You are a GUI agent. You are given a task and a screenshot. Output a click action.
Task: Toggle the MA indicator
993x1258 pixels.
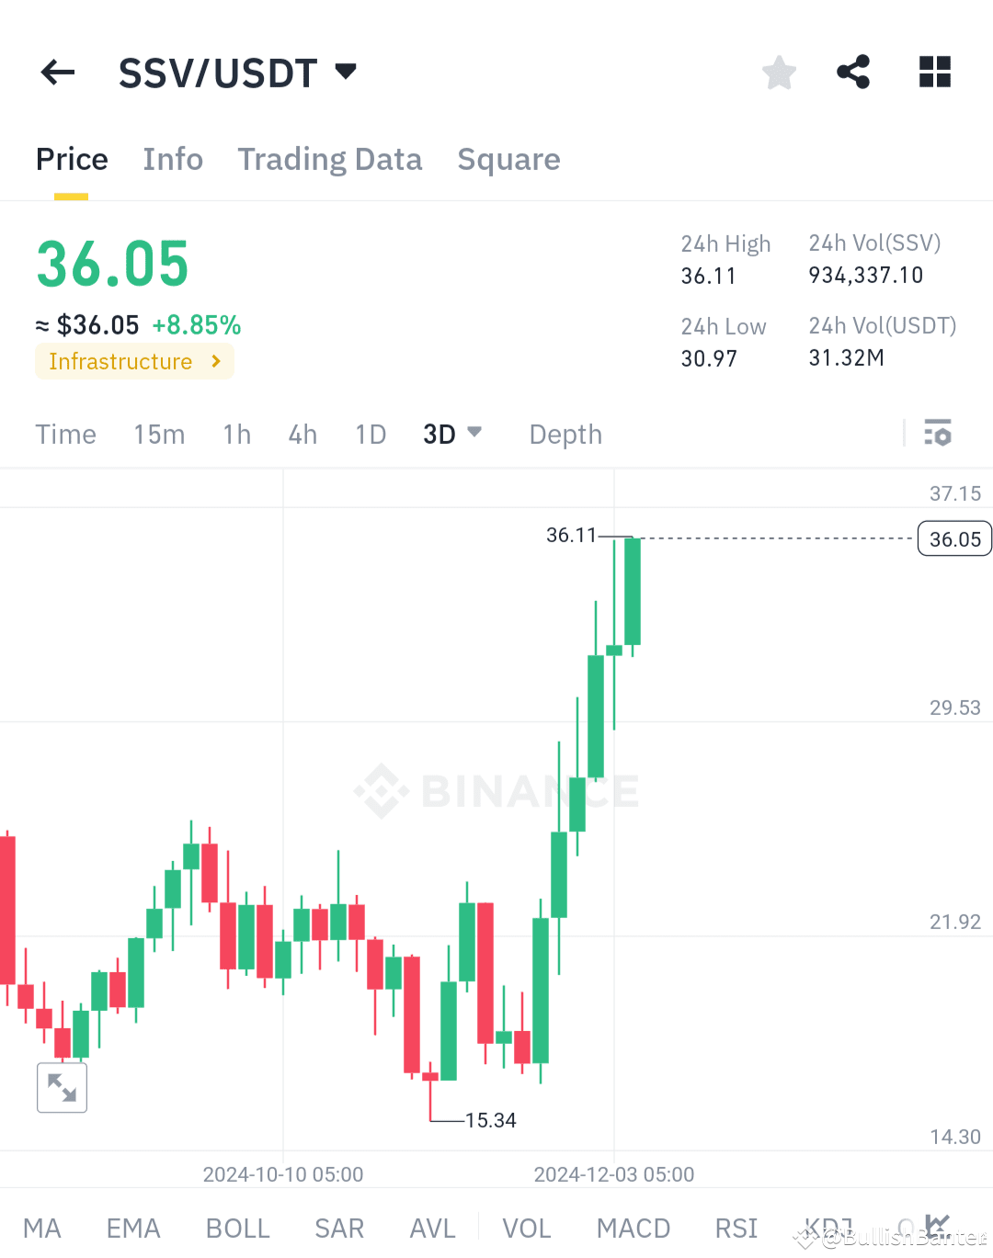42,1228
